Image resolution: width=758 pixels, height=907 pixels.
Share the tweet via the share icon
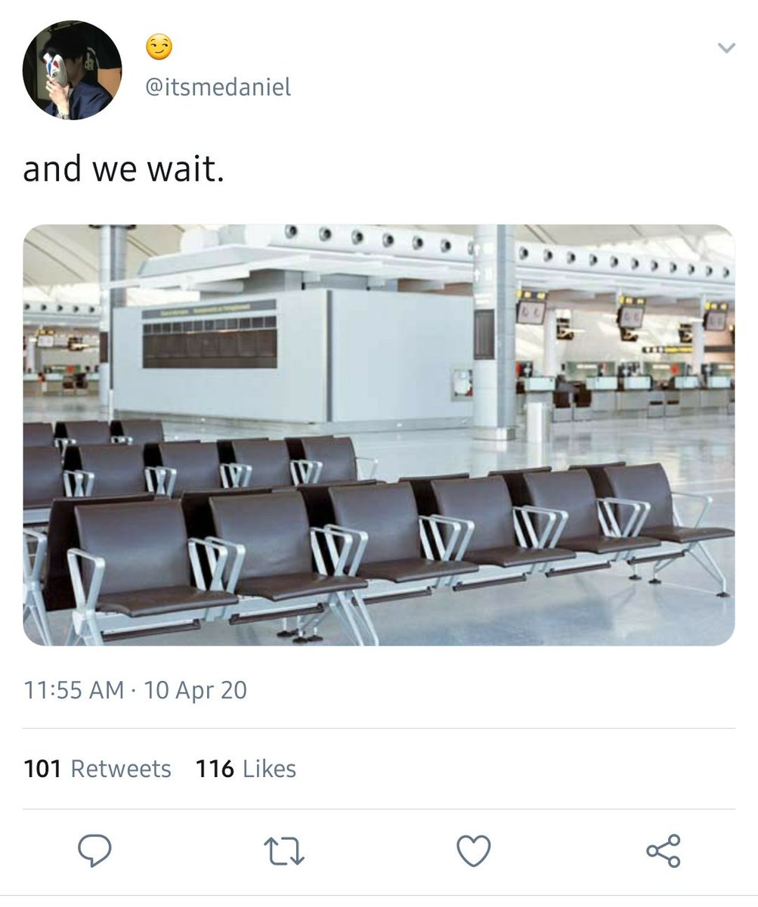click(664, 851)
